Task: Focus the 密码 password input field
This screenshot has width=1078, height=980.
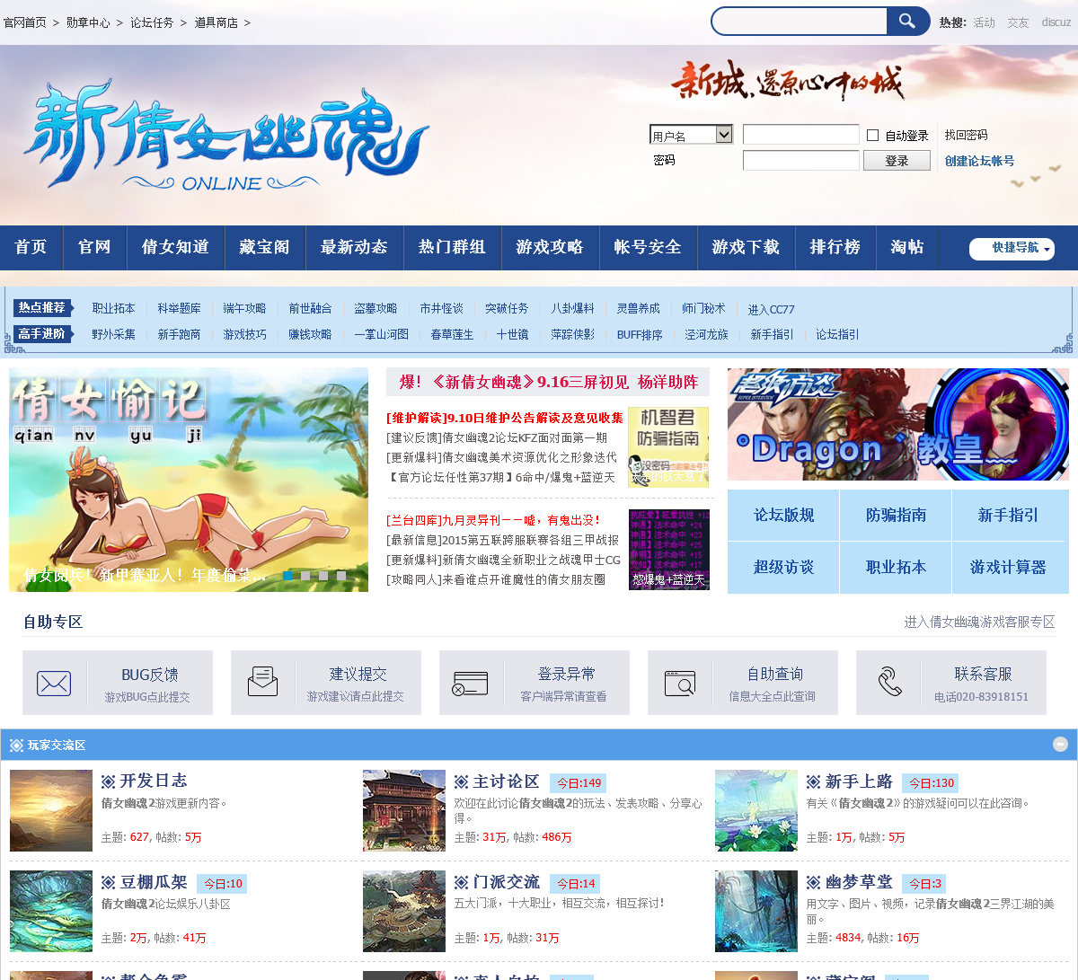Action: pyautogui.click(x=801, y=161)
